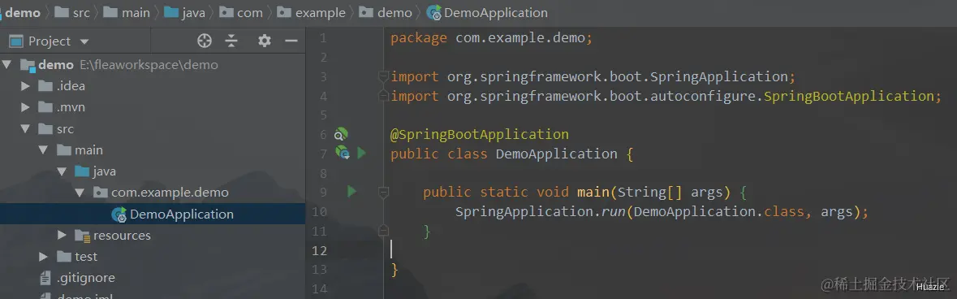Click package com.example.demo statement
This screenshot has width=957, height=299.
(x=491, y=38)
